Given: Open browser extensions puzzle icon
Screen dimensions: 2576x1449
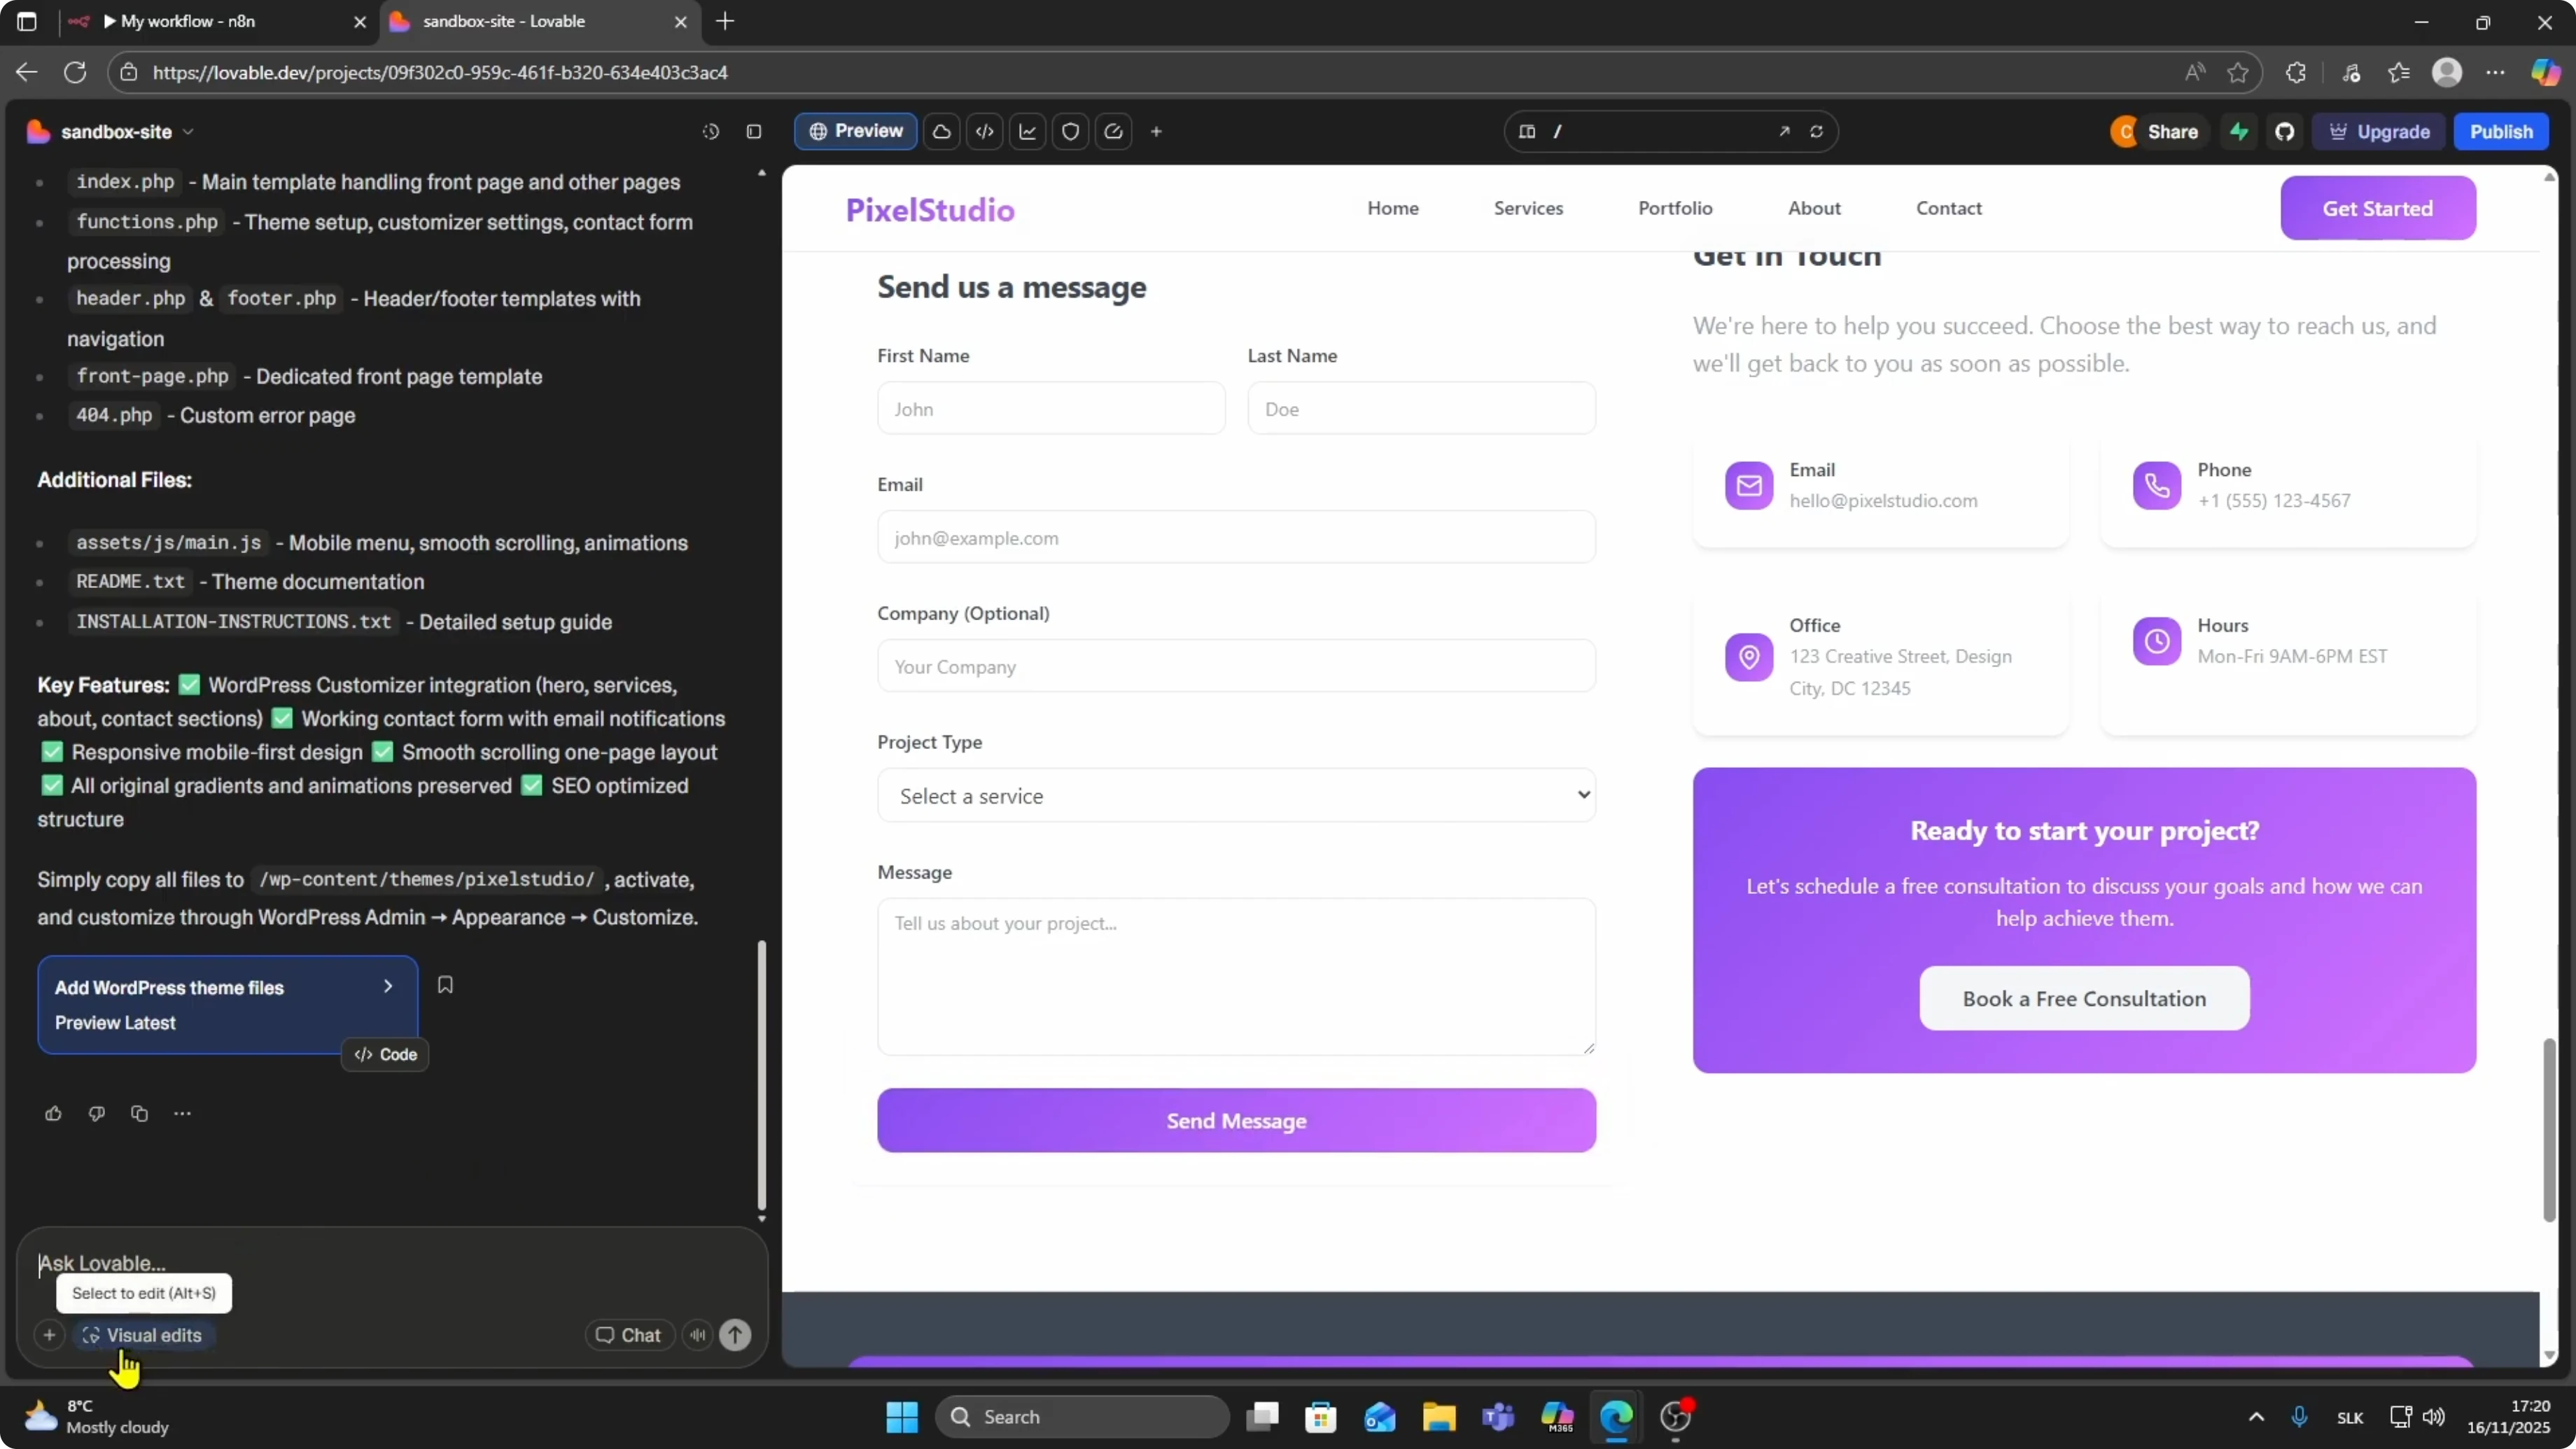Looking at the screenshot, I should pos(2296,73).
